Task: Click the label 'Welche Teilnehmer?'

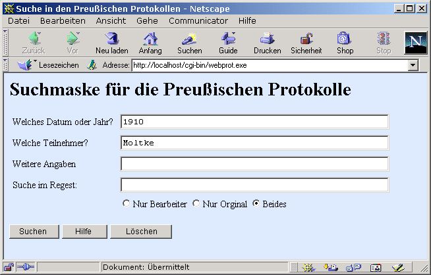Action: point(50,143)
